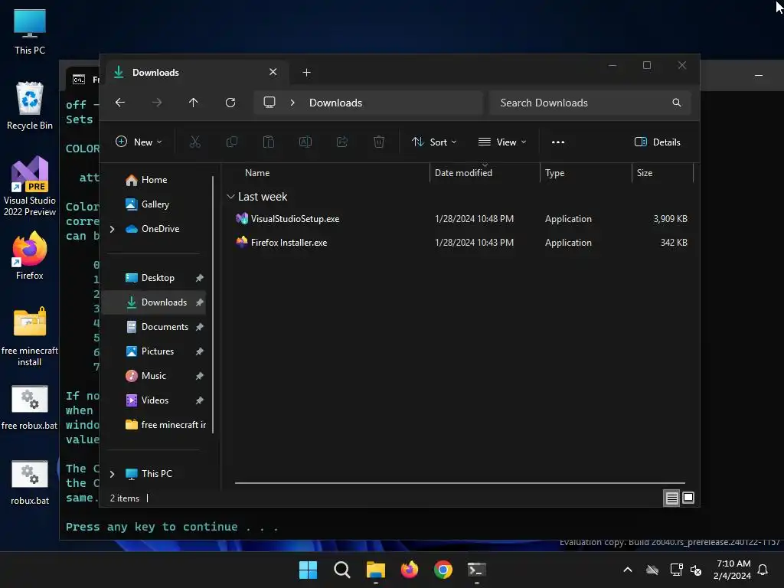The height and width of the screenshot is (588, 784).
Task: Open the View dropdown menu
Action: (502, 142)
